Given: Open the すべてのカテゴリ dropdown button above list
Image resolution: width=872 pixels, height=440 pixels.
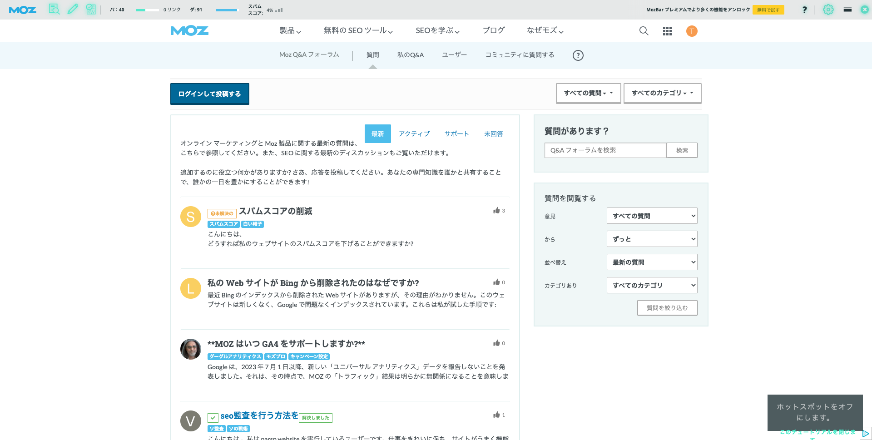Looking at the screenshot, I should click(662, 93).
